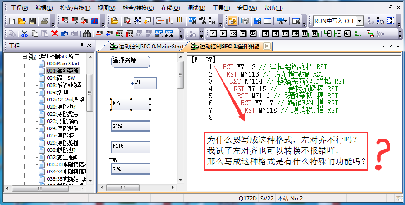This screenshot has width=405, height=205.
Task: Click the Save project floppy disk icon
Action: [32, 21]
